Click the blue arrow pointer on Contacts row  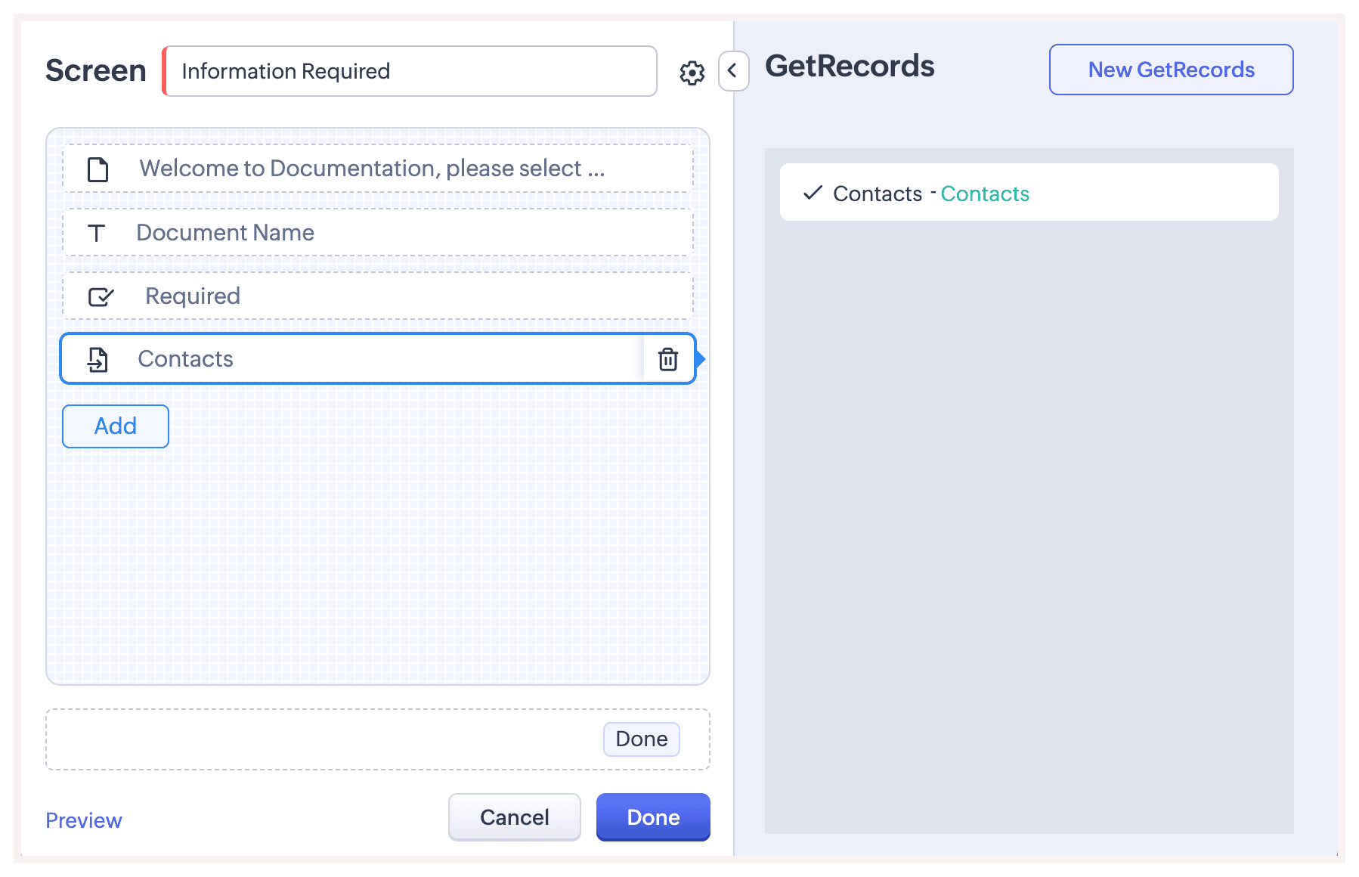coord(700,359)
